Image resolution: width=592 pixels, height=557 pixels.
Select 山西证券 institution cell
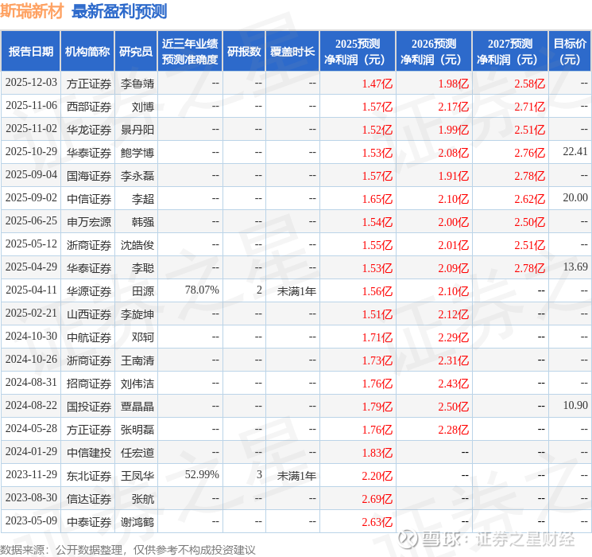point(89,314)
